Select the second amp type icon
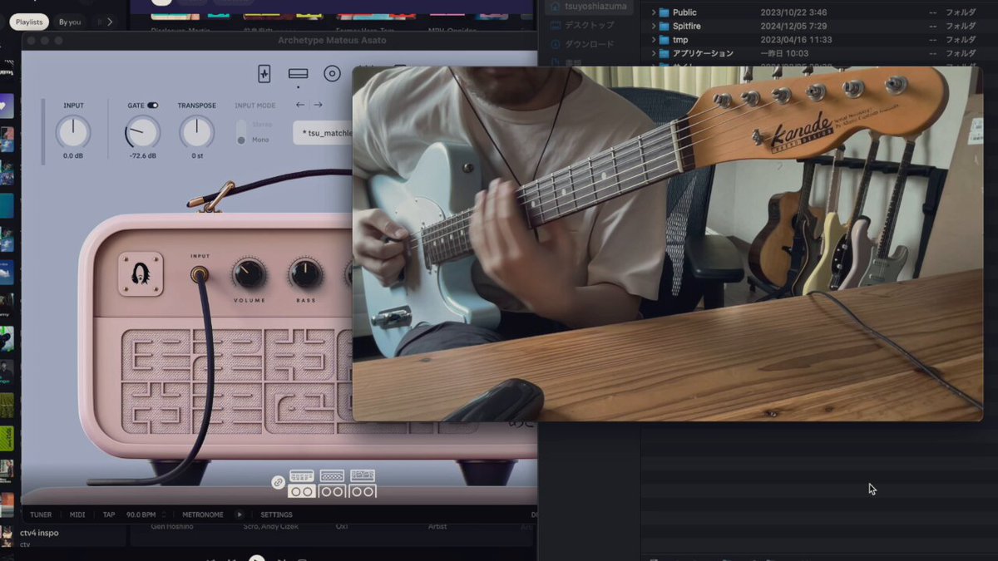 pyautogui.click(x=332, y=484)
